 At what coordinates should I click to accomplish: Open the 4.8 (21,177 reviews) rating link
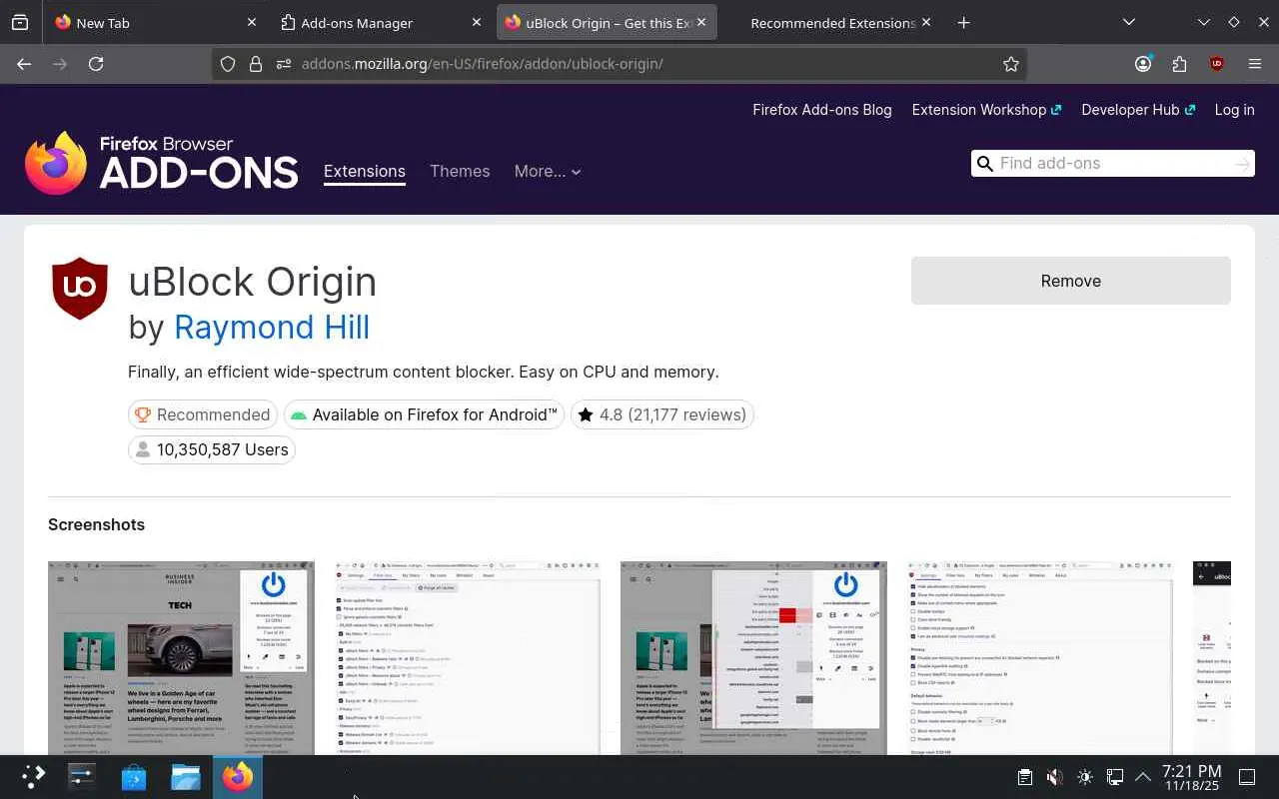[661, 414]
